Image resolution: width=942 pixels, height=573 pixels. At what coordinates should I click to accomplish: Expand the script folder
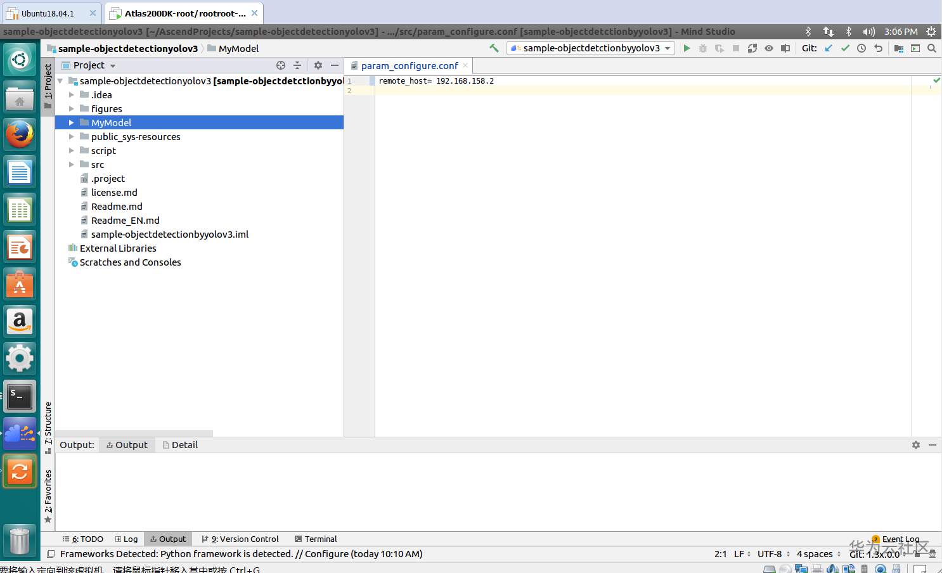(x=72, y=151)
